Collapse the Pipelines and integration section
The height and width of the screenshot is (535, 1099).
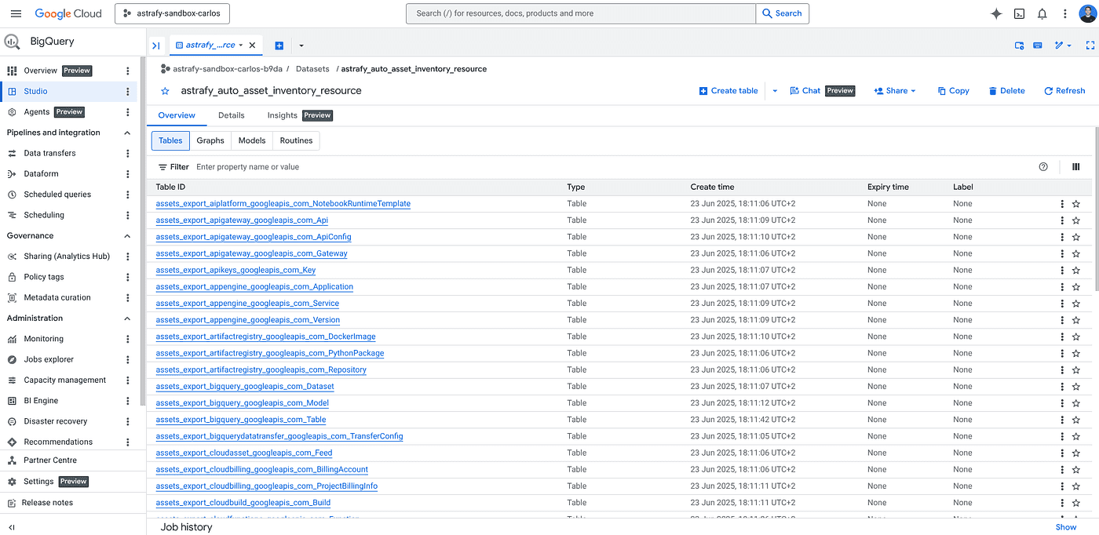point(127,133)
